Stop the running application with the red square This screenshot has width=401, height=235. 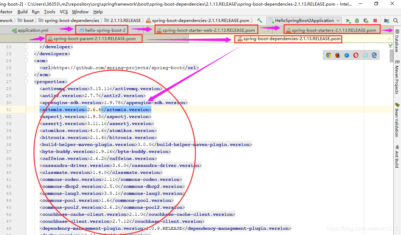click(375, 21)
